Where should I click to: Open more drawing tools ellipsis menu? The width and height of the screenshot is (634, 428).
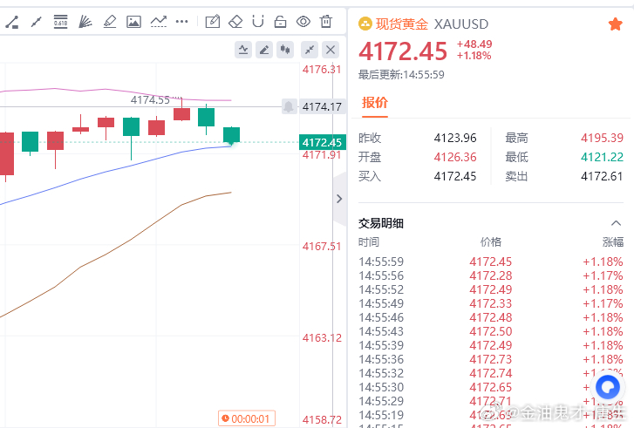[182, 22]
